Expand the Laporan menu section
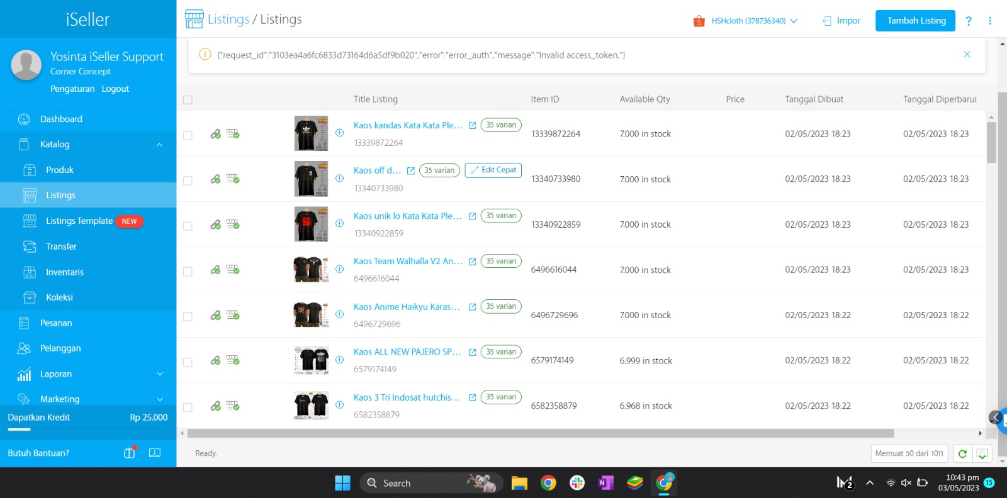This screenshot has height=498, width=1007. [x=159, y=374]
